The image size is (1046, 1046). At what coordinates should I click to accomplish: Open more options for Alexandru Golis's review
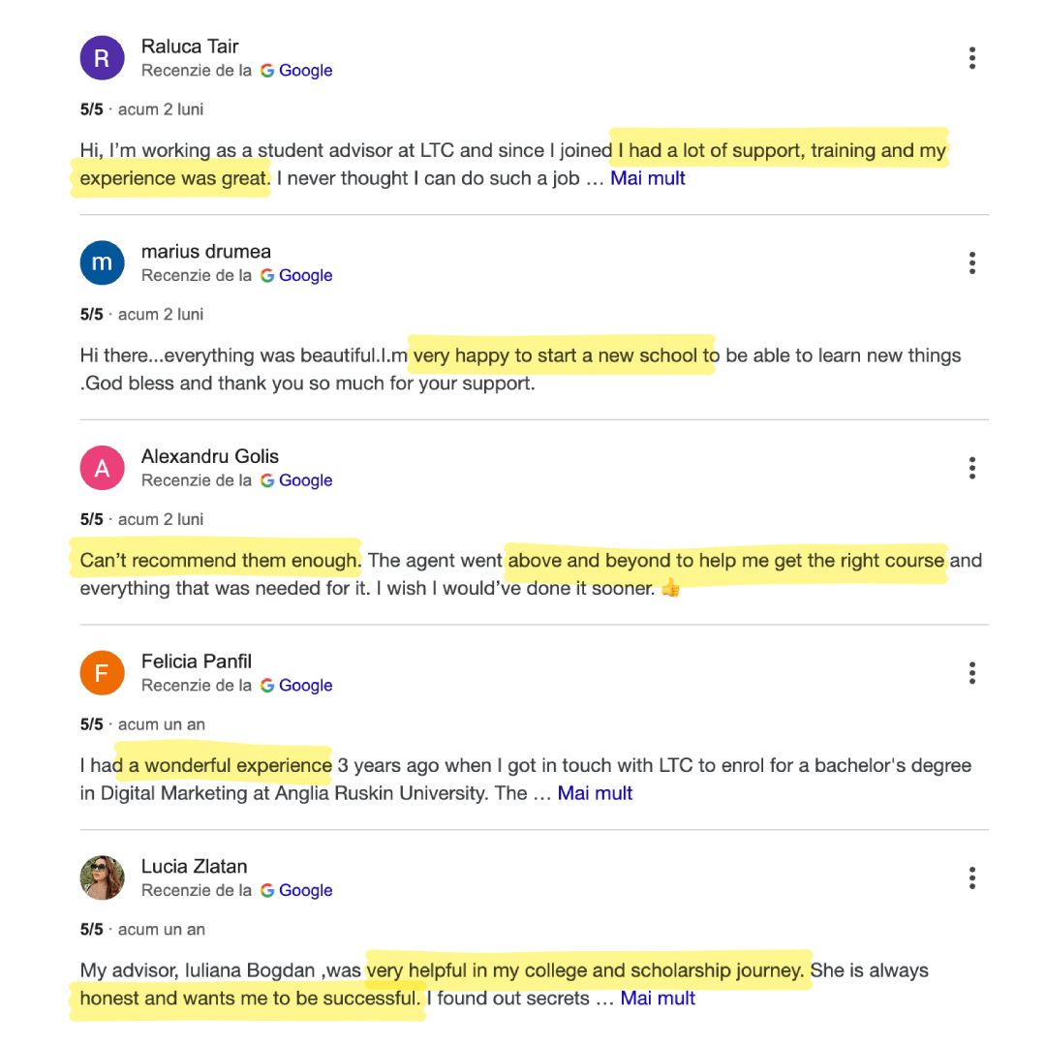(x=972, y=468)
